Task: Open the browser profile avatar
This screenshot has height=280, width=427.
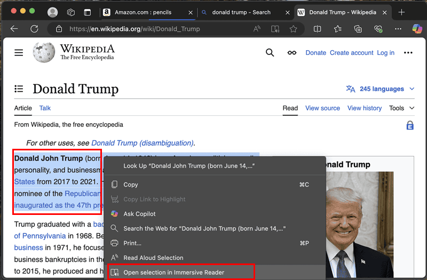Action: [x=52, y=12]
